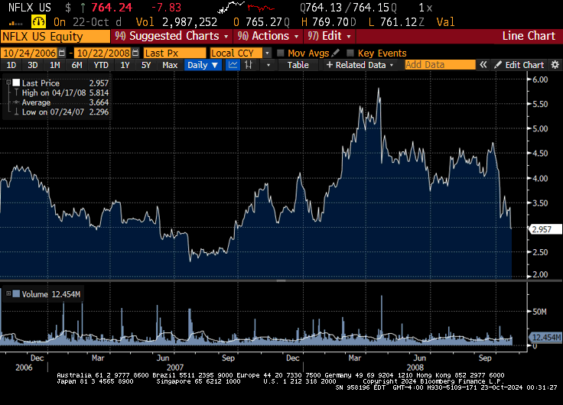Click the Local CCY field
563x405 pixels.
[236, 53]
